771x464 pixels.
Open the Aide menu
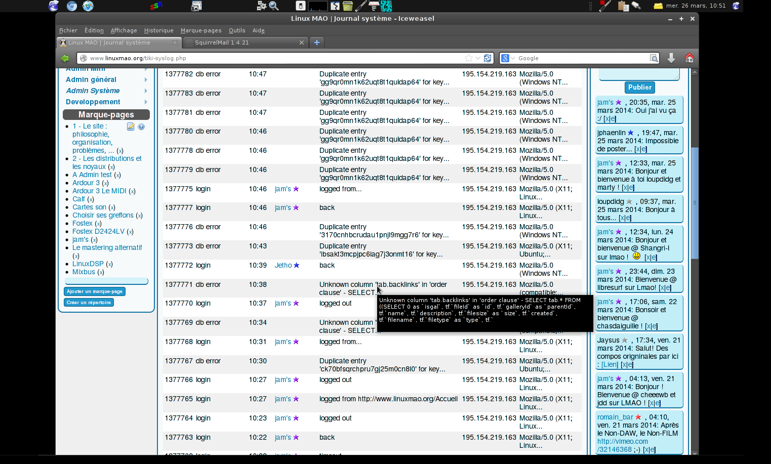(259, 30)
